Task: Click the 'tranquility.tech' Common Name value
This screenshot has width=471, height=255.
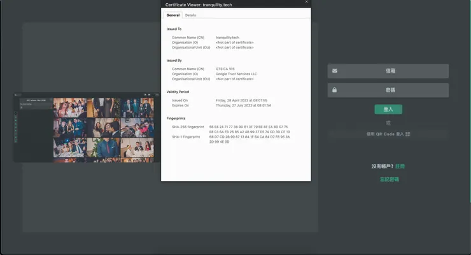Action: coord(227,38)
